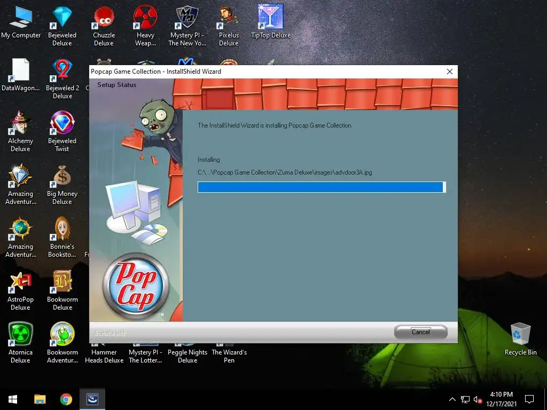Select The Wizard's Pen desktop shortcut
Viewport: 547px width, 410px height.
click(229, 354)
